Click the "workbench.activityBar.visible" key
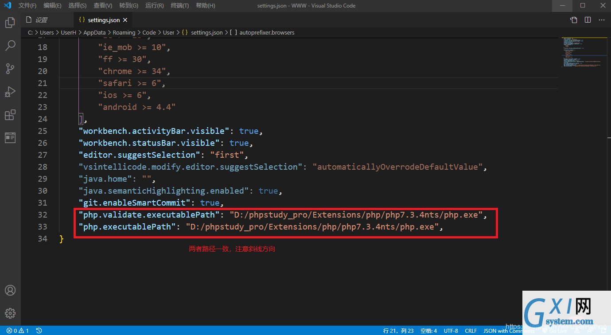The height and width of the screenshot is (335, 611). [154, 131]
